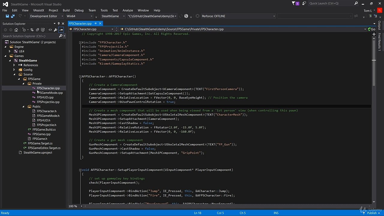The width and height of the screenshot is (384, 216).
Task: Collapse the AFPSCharacter constructor outlining toggle
Action: (80, 76)
